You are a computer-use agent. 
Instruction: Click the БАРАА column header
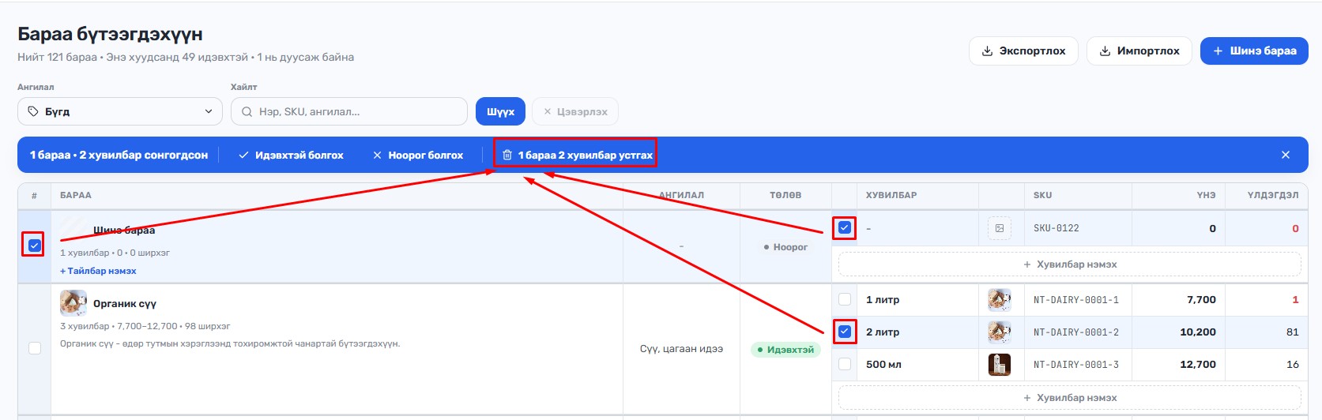76,195
